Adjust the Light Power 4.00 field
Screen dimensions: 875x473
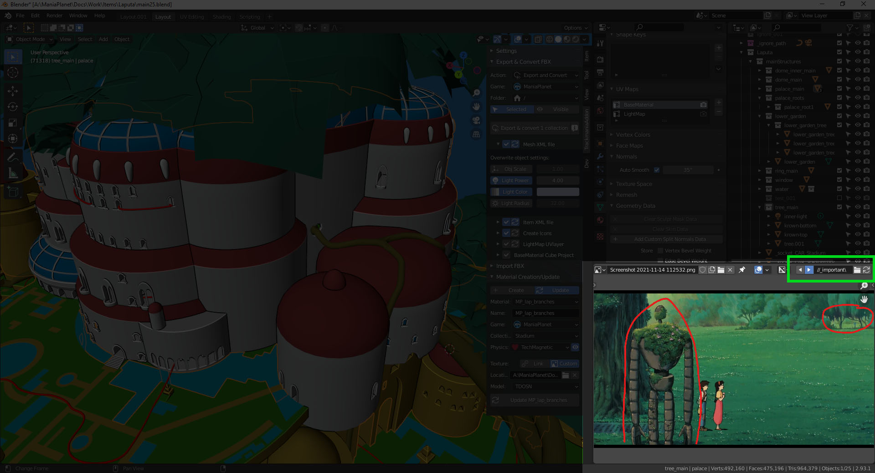558,180
